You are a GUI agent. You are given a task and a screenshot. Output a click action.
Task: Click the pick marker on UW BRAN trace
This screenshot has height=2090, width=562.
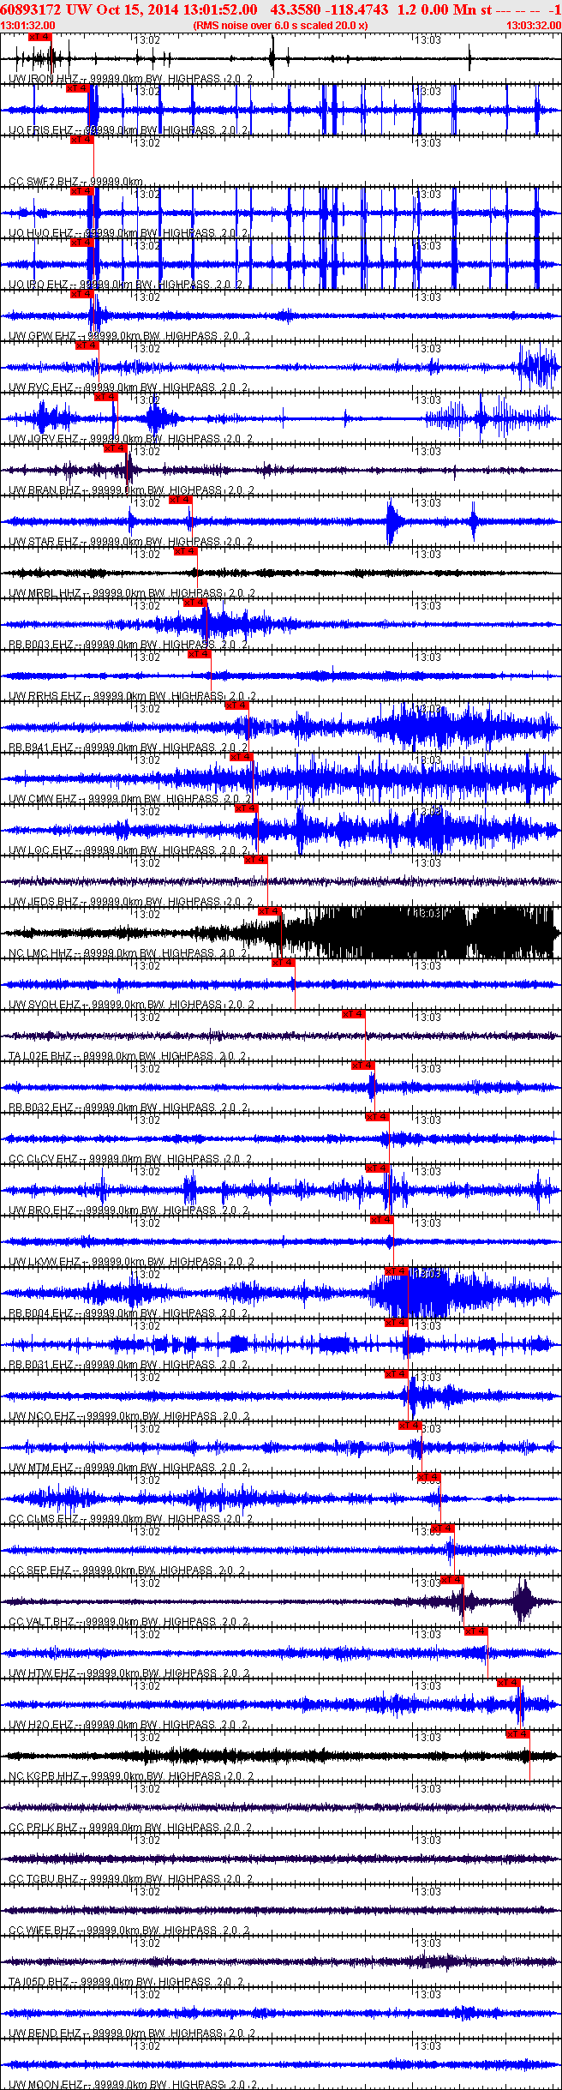115,448
